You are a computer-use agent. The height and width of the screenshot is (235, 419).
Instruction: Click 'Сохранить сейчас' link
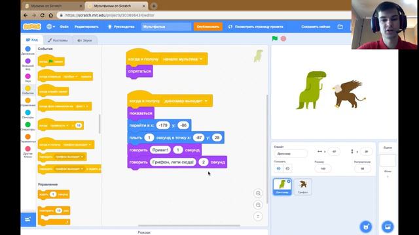[316, 27]
